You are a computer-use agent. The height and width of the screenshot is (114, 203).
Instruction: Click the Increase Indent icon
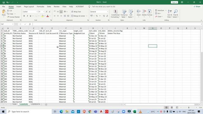coord(68,16)
